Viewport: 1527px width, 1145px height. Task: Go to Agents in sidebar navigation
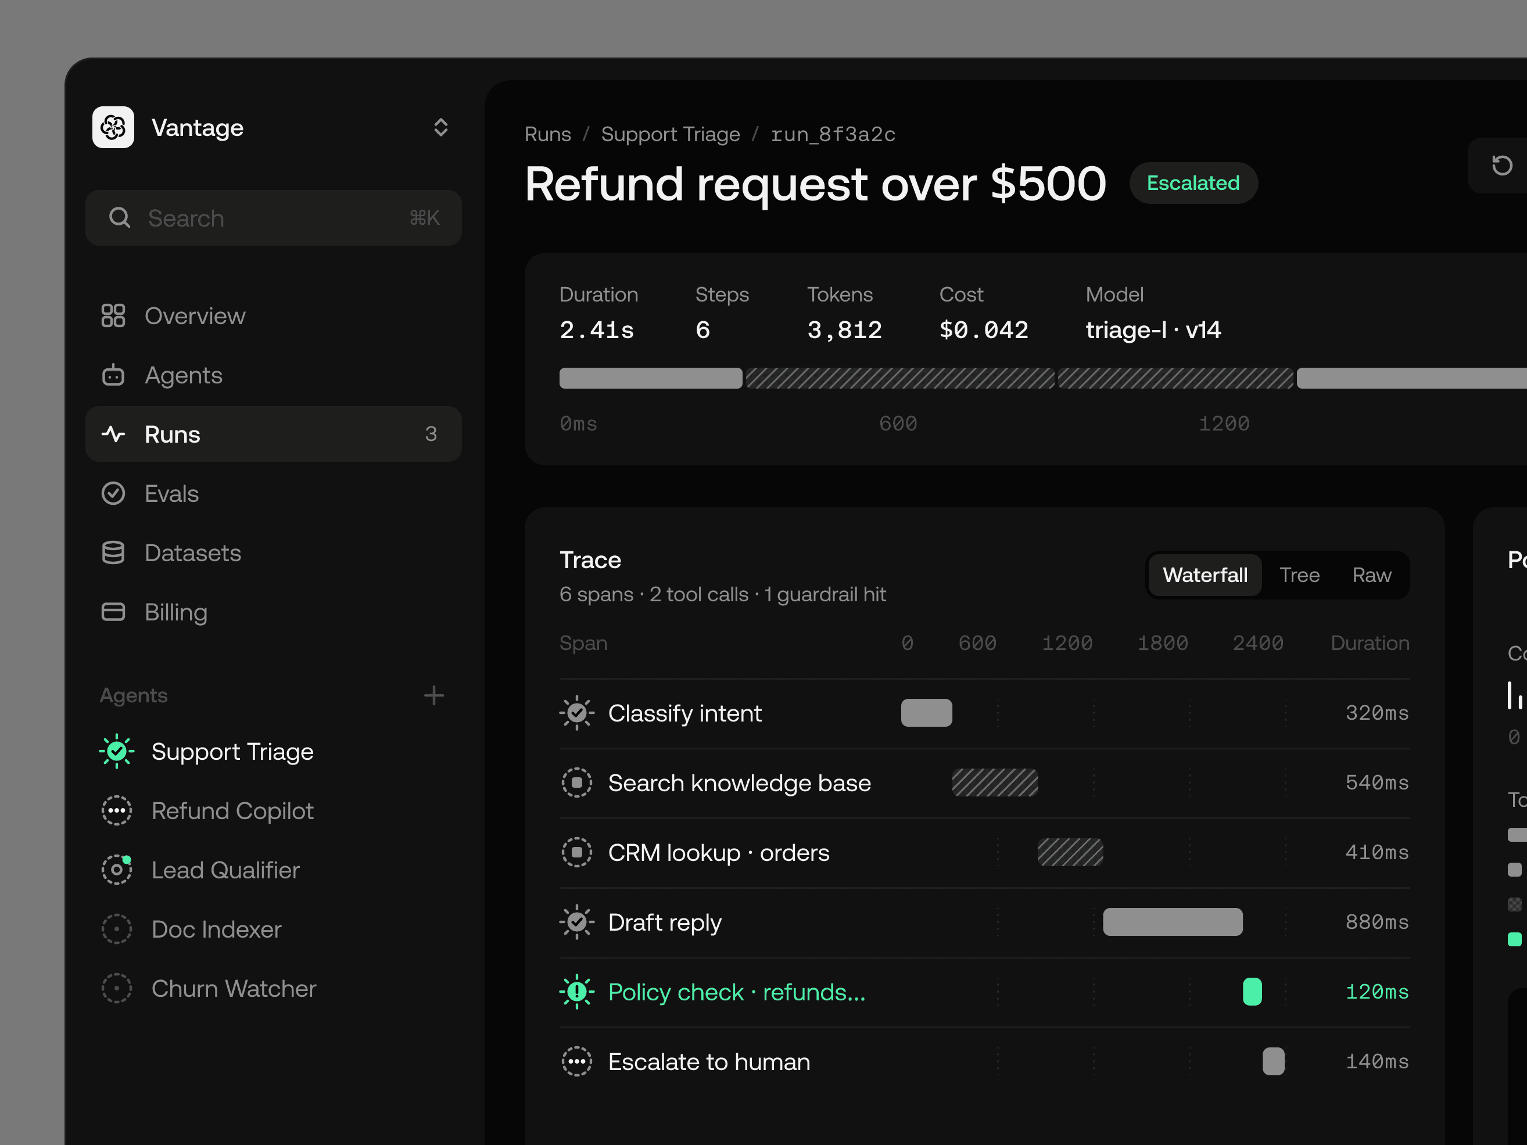click(x=273, y=375)
